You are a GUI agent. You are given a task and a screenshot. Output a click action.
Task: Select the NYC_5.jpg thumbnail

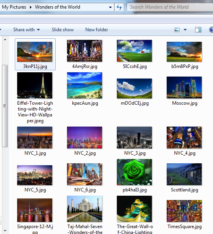tap(35, 175)
